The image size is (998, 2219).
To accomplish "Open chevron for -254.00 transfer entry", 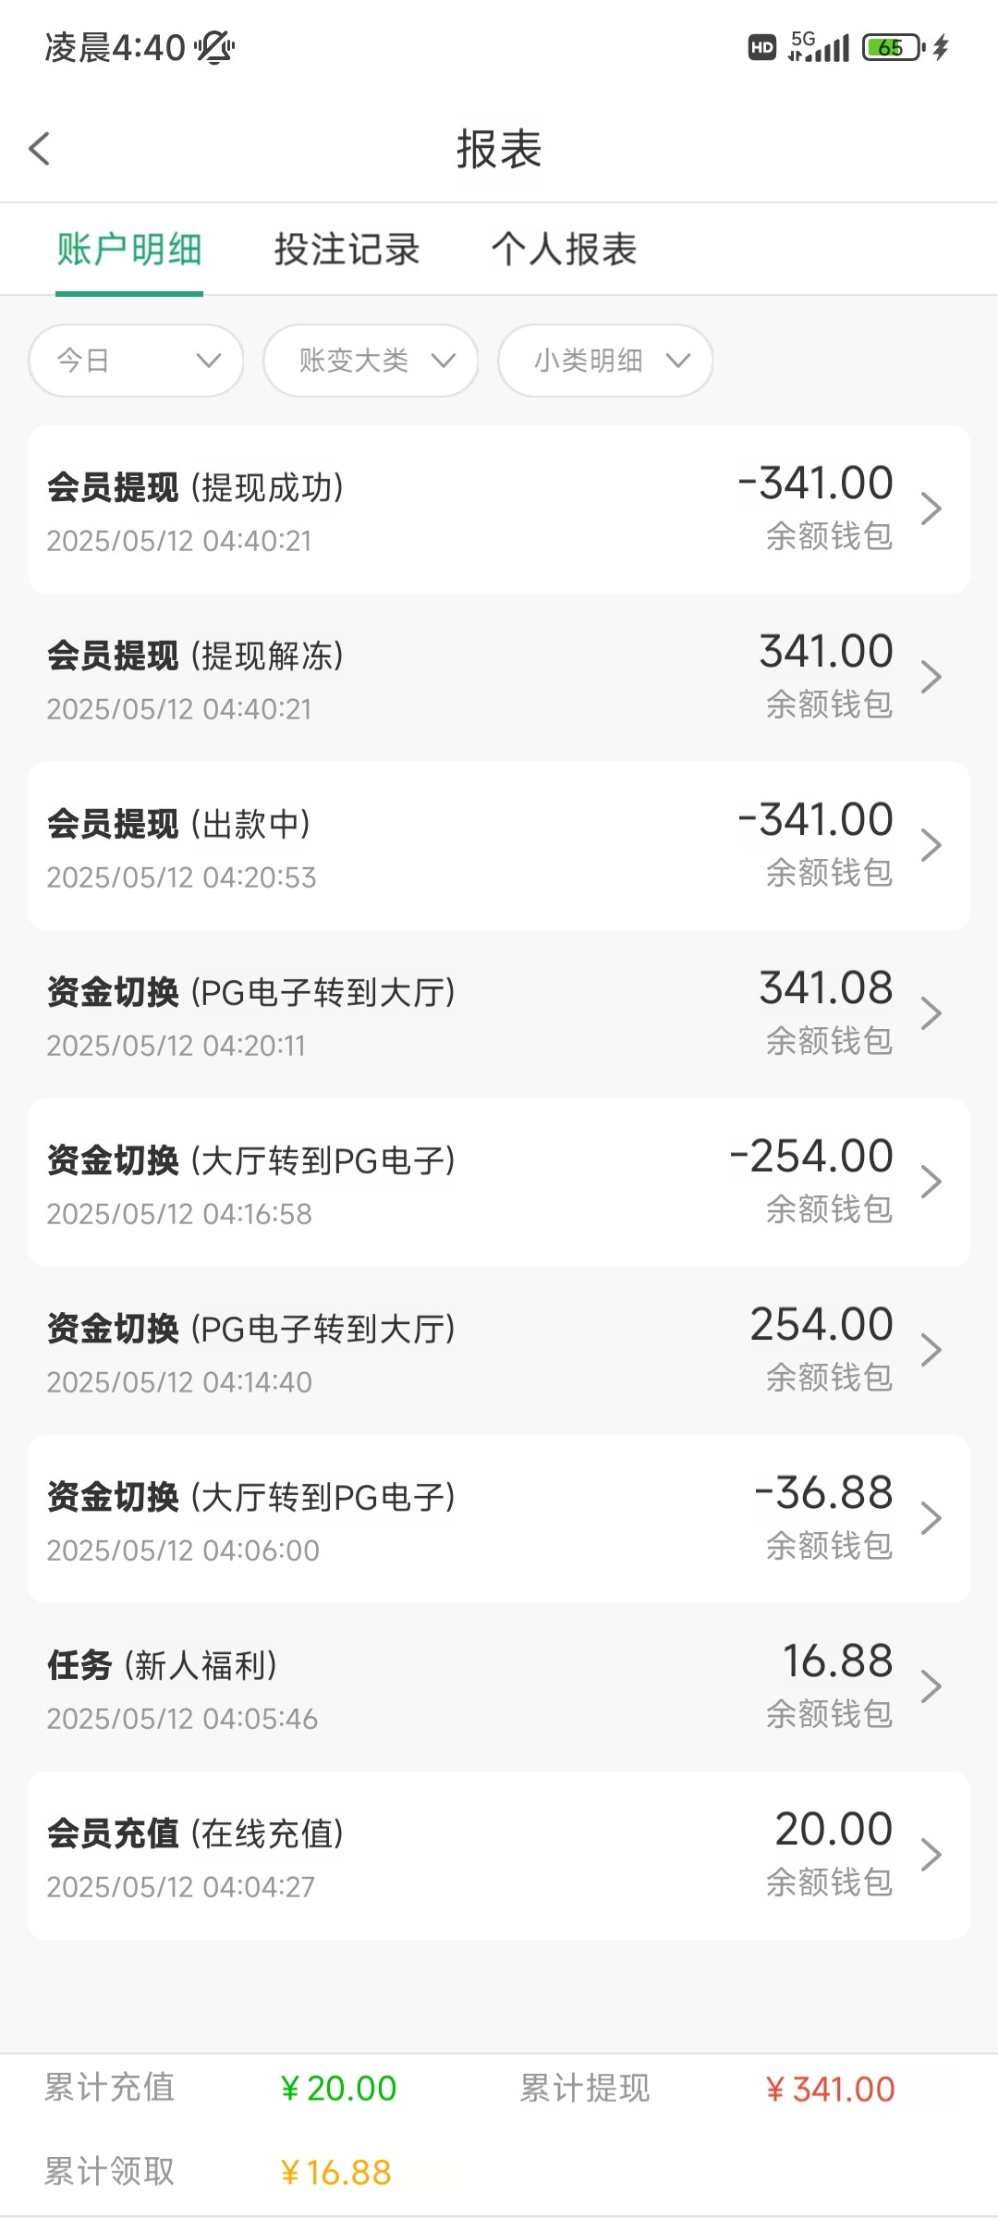I will [931, 1182].
